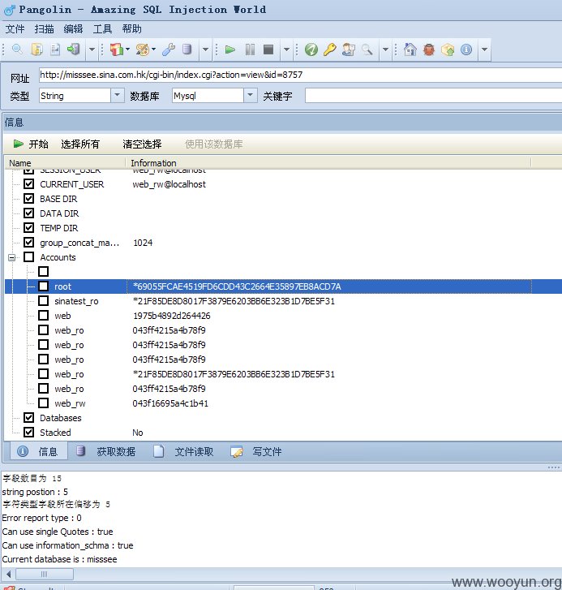This screenshot has height=590, width=562.
Task: Uncheck the CURRENT_USER checkbox
Action: [x=28, y=183]
